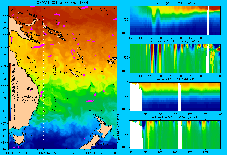Click the 't section (2.8 32°C) lat=-22' plot title
This screenshot has height=155, width=227.
pyautogui.click(x=175, y=79)
